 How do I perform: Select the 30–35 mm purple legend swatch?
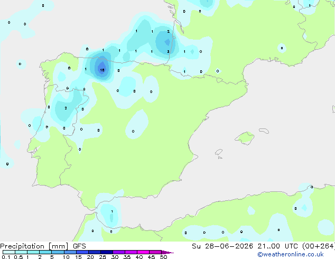tap(119, 252)
